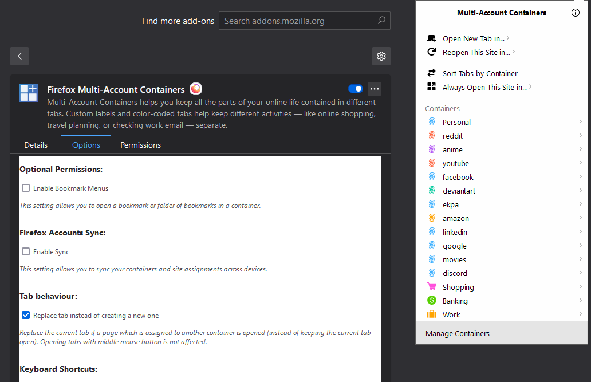Screen dimensions: 591x382
Task: Check the Enable Sync checkbox
Action: (26, 251)
